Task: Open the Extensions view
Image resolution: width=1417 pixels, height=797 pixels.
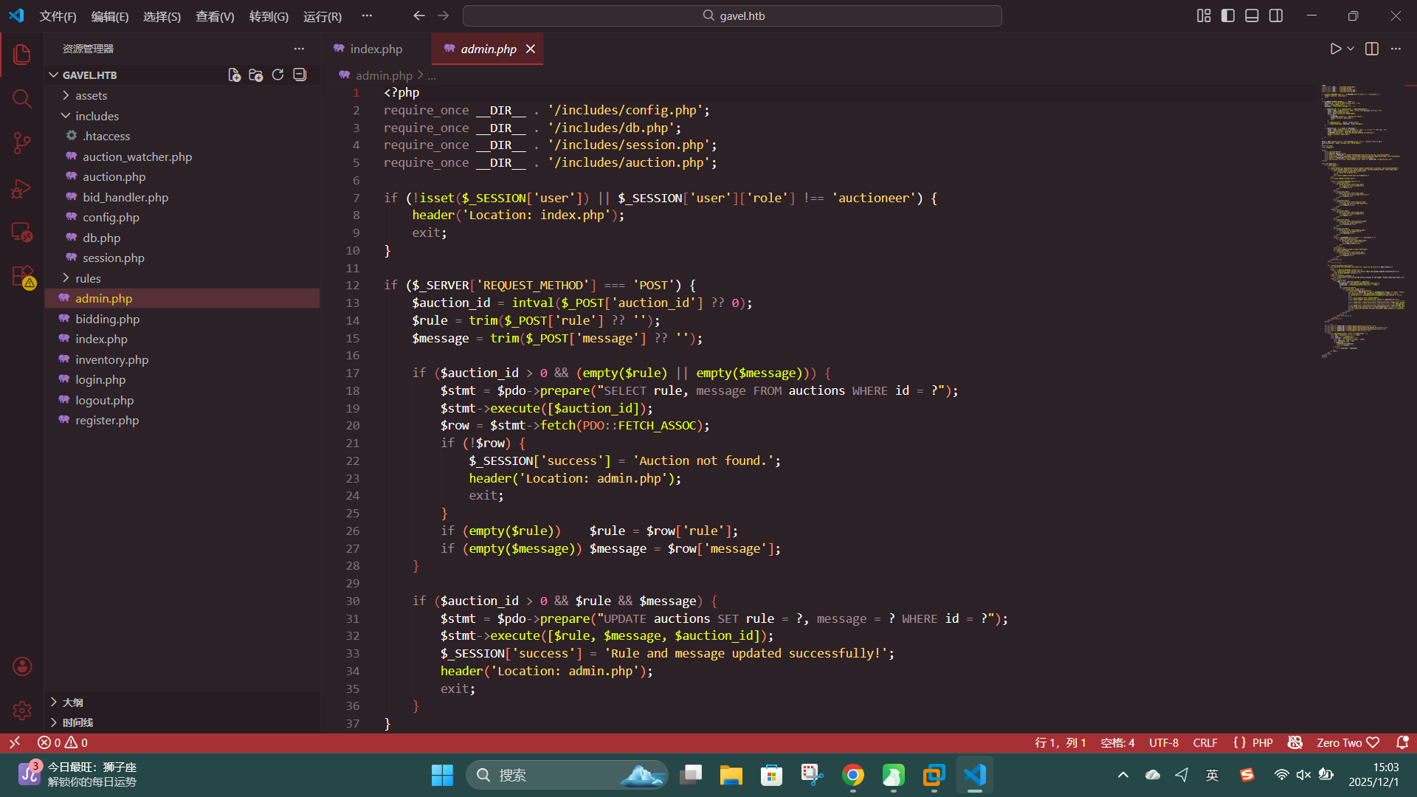Action: [x=22, y=276]
